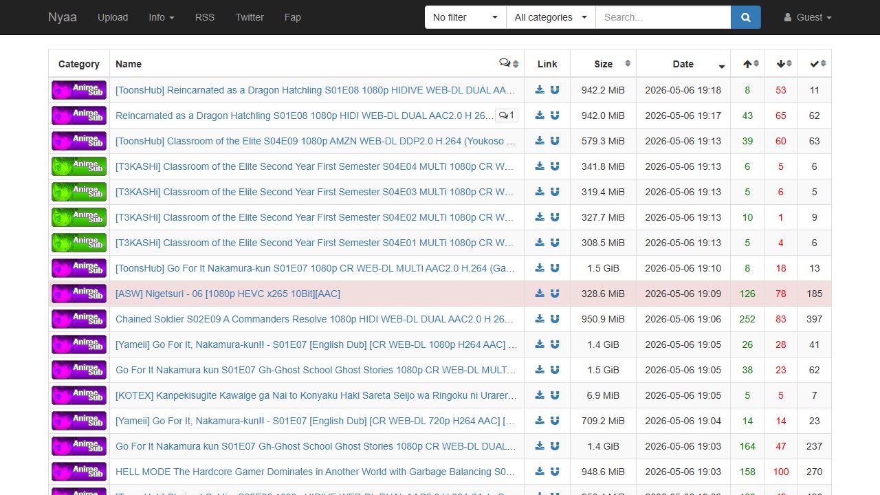Image resolution: width=880 pixels, height=495 pixels.
Task: Click the Category column header
Action: point(79,64)
